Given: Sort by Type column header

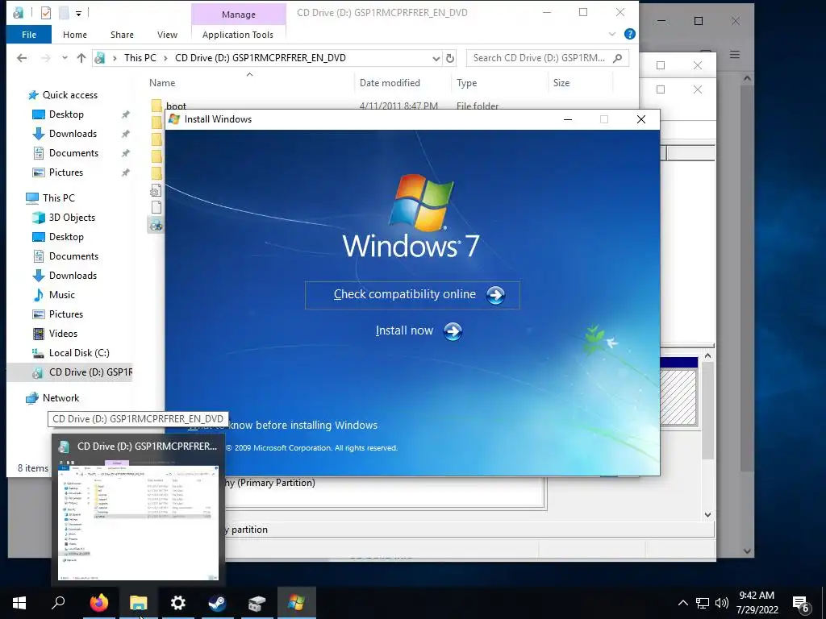Looking at the screenshot, I should coord(467,83).
